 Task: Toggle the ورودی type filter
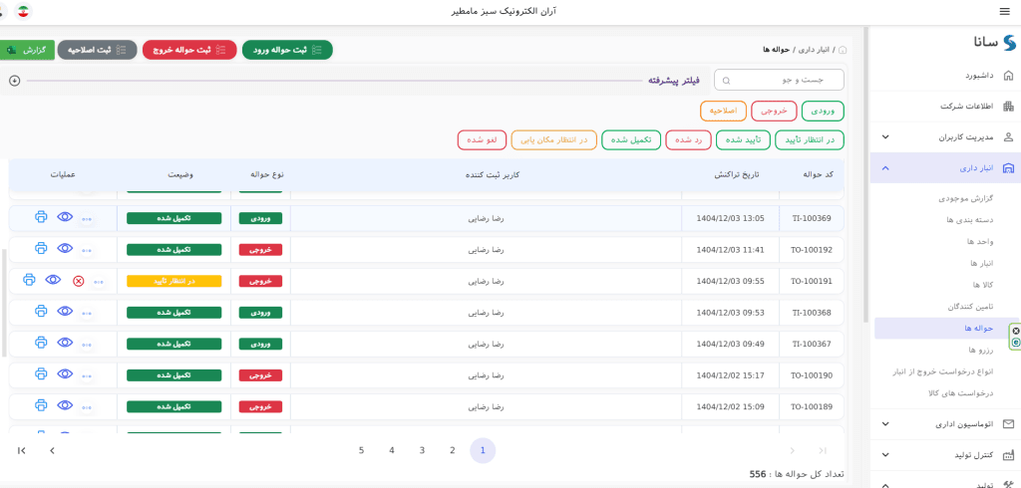click(x=823, y=112)
